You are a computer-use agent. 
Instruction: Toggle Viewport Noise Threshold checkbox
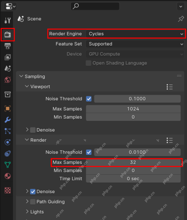(x=89, y=99)
